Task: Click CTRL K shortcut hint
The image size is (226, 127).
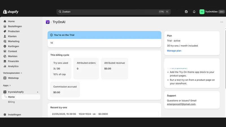Action: tap(164, 12)
